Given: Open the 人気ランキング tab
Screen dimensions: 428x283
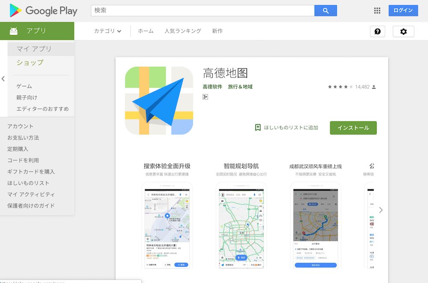Looking at the screenshot, I should click(183, 31).
